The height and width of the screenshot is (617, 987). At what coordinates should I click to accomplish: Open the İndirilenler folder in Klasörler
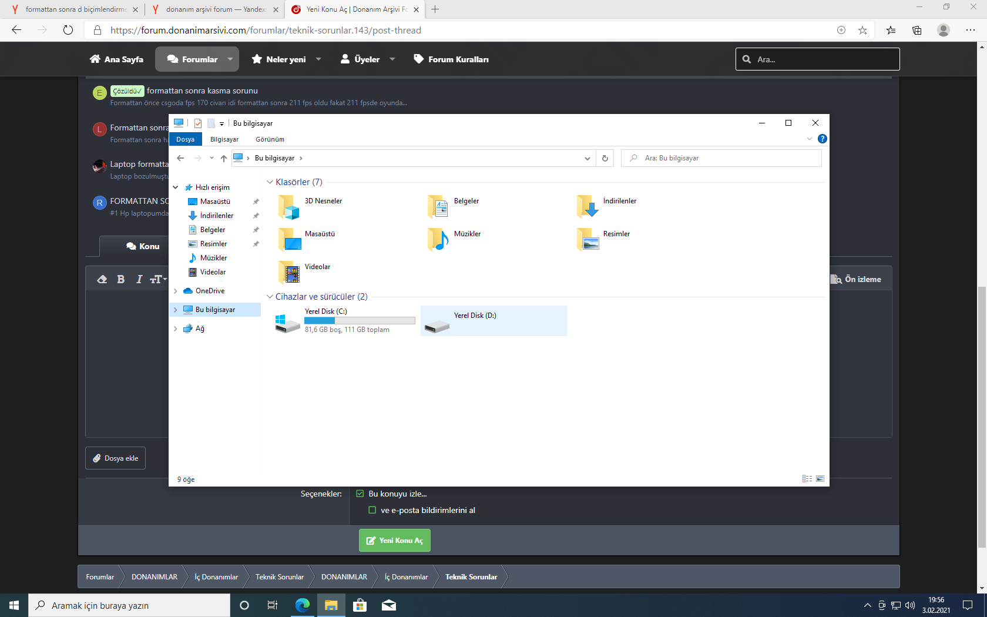pos(587,207)
